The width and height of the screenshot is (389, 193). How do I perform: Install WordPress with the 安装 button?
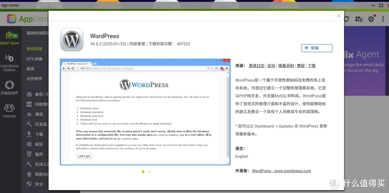tap(317, 48)
